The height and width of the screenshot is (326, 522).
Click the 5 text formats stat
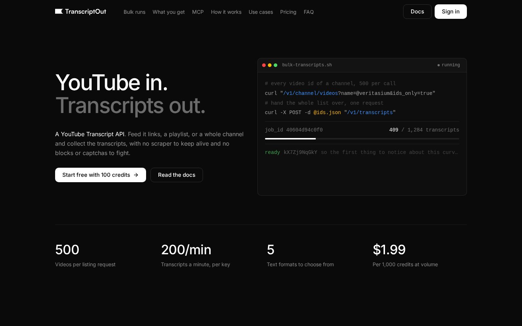click(300, 255)
